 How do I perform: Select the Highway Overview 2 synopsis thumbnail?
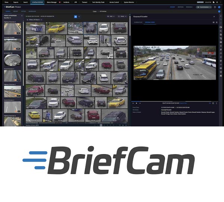(12, 29)
